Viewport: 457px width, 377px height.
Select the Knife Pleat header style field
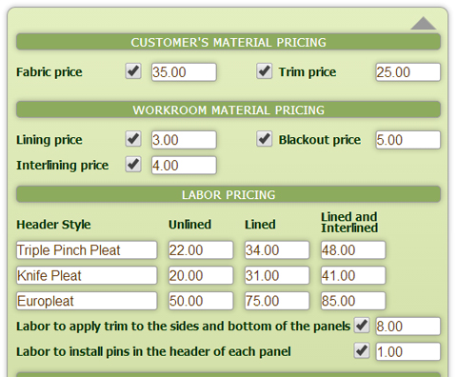click(87, 275)
